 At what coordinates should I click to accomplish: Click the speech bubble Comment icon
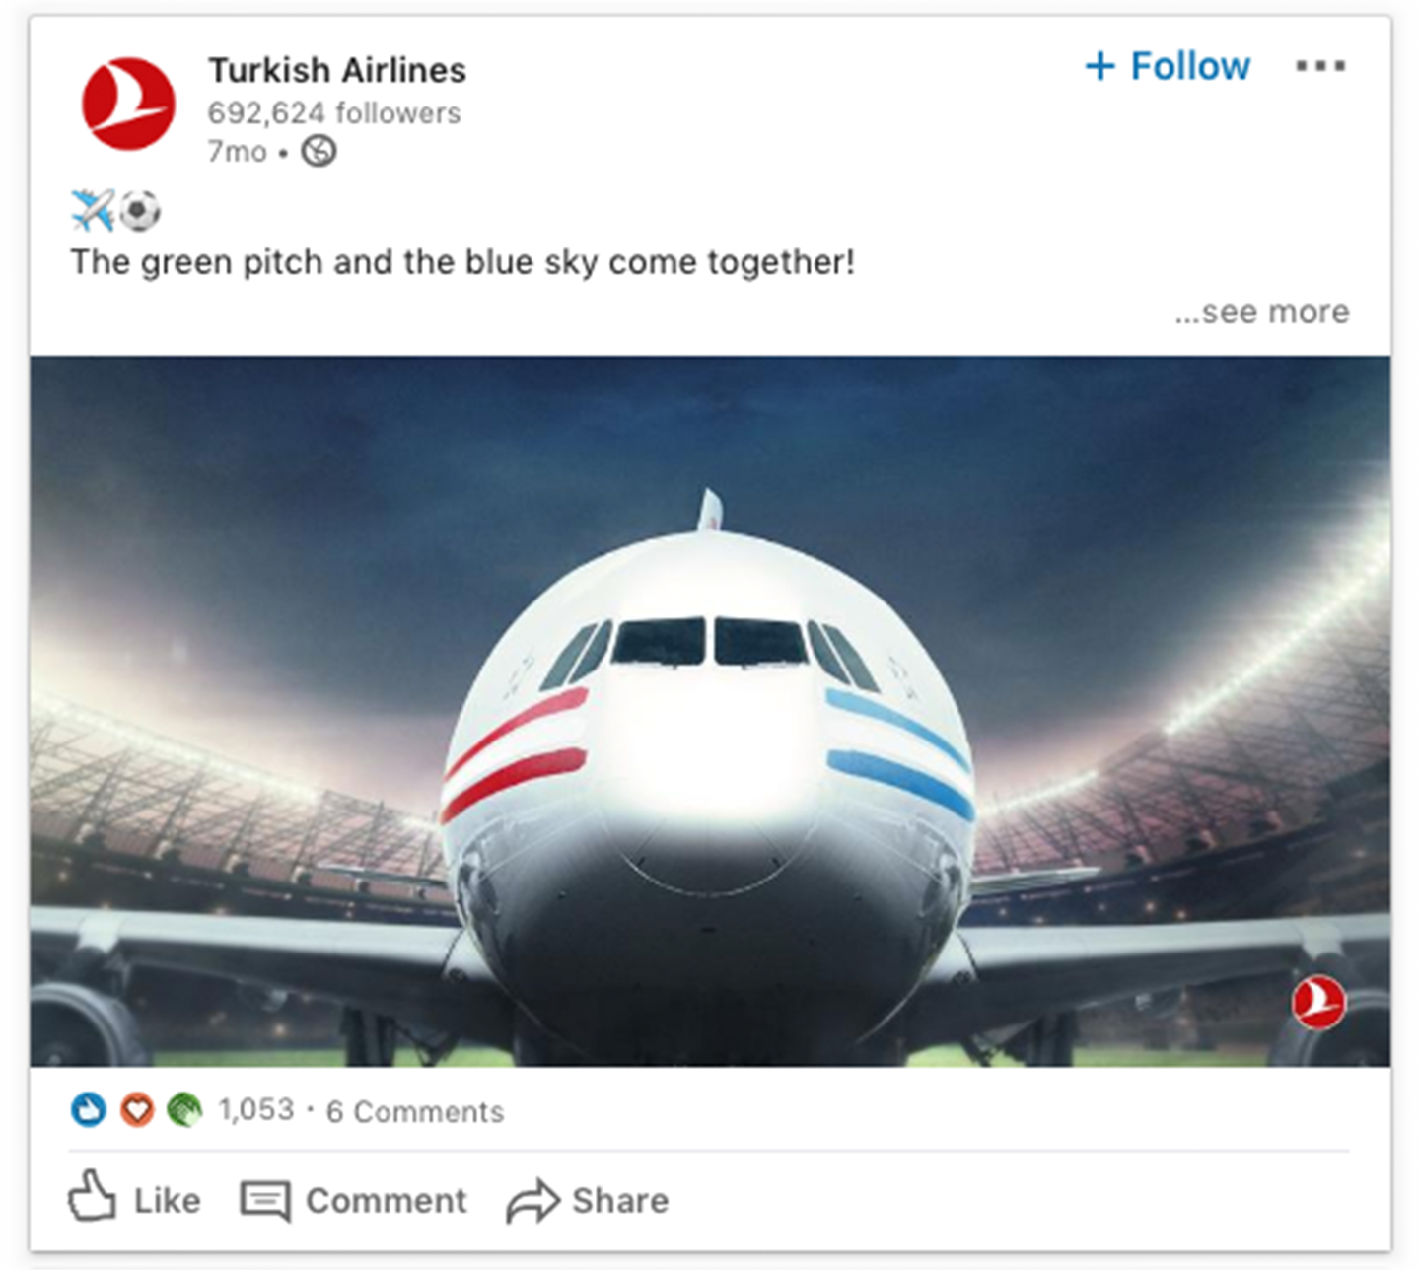coord(265,1200)
